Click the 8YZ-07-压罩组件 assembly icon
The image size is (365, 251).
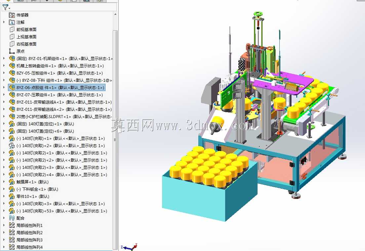(x=12, y=95)
